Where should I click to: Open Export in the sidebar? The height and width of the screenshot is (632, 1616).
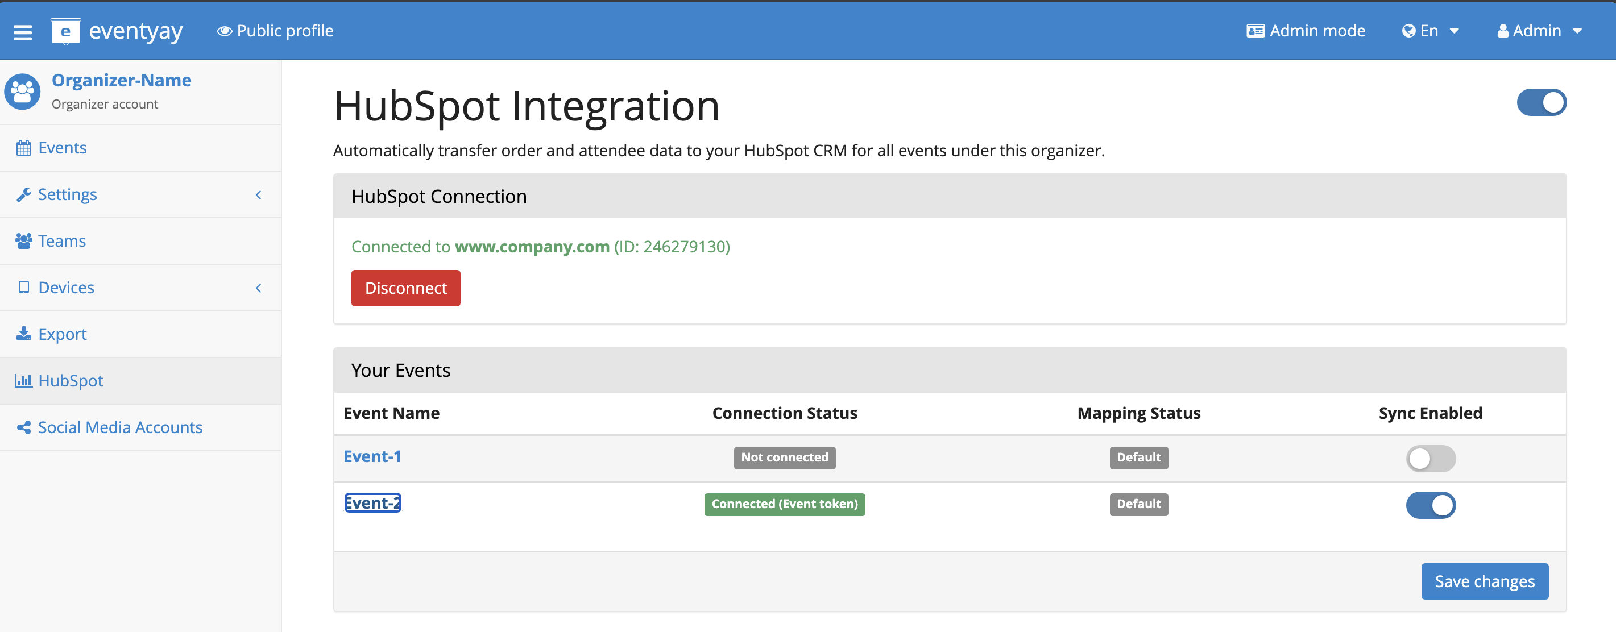(140, 334)
